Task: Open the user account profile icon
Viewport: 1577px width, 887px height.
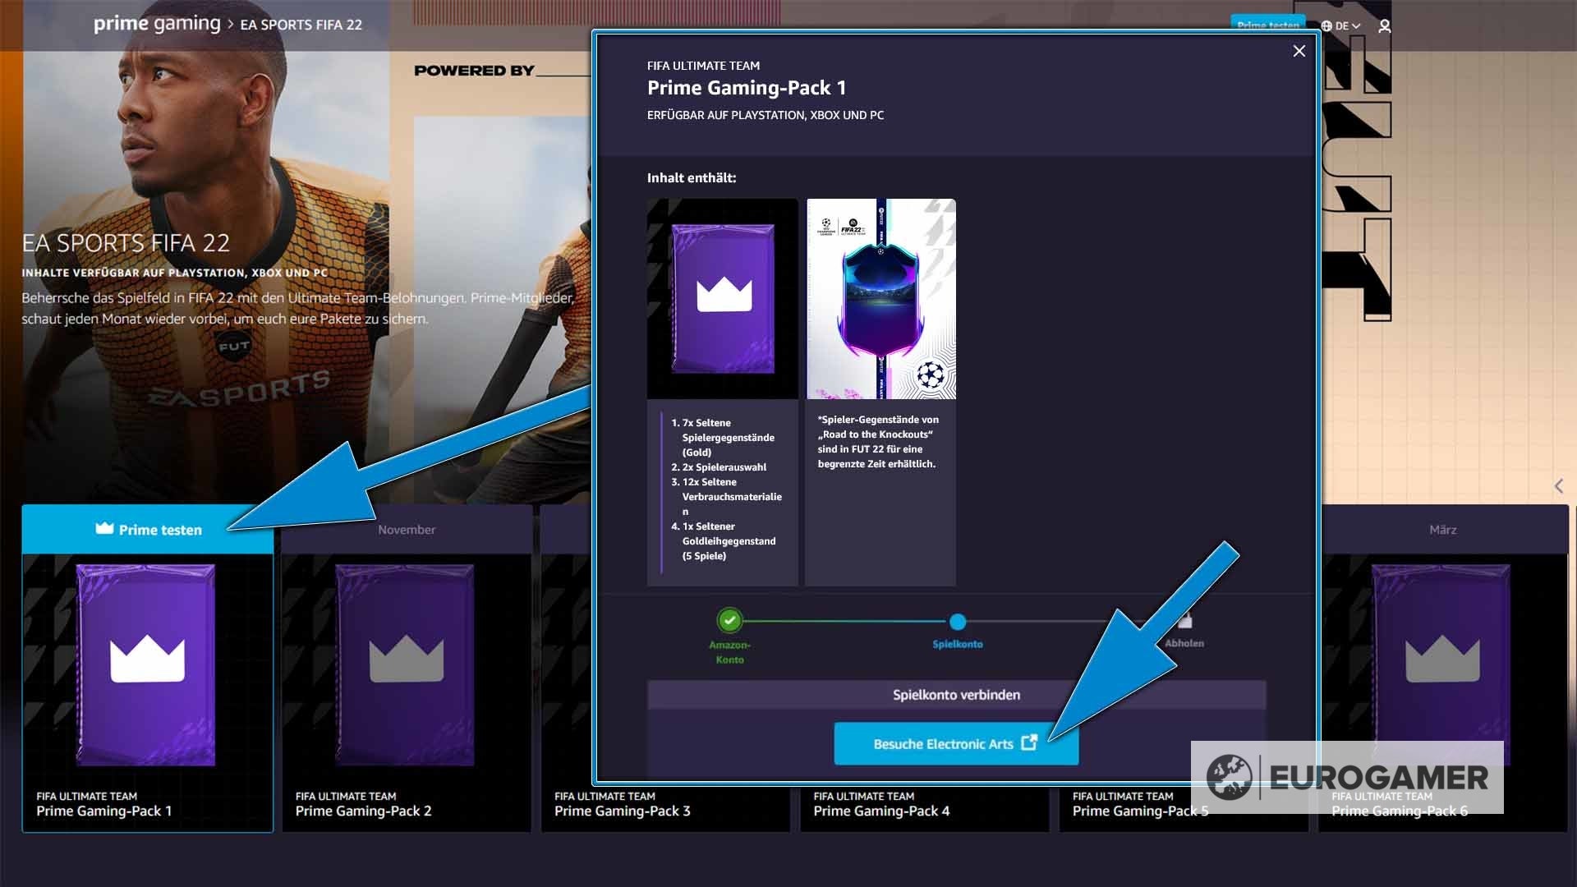Action: coord(1384,26)
